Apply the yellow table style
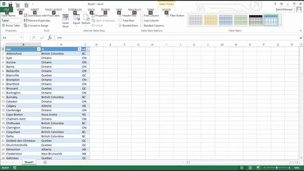The height and width of the screenshot is (171, 304). point(210,20)
